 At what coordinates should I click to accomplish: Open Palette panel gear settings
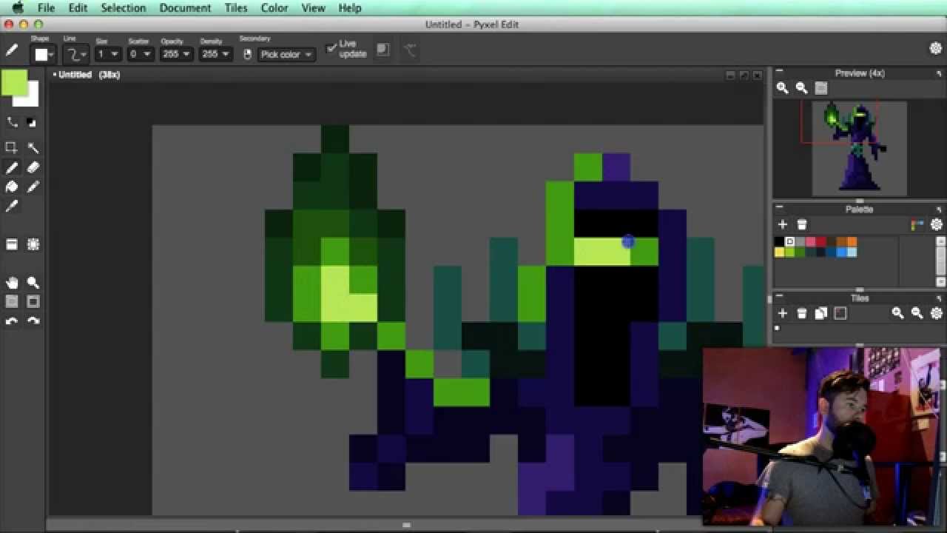pos(936,224)
